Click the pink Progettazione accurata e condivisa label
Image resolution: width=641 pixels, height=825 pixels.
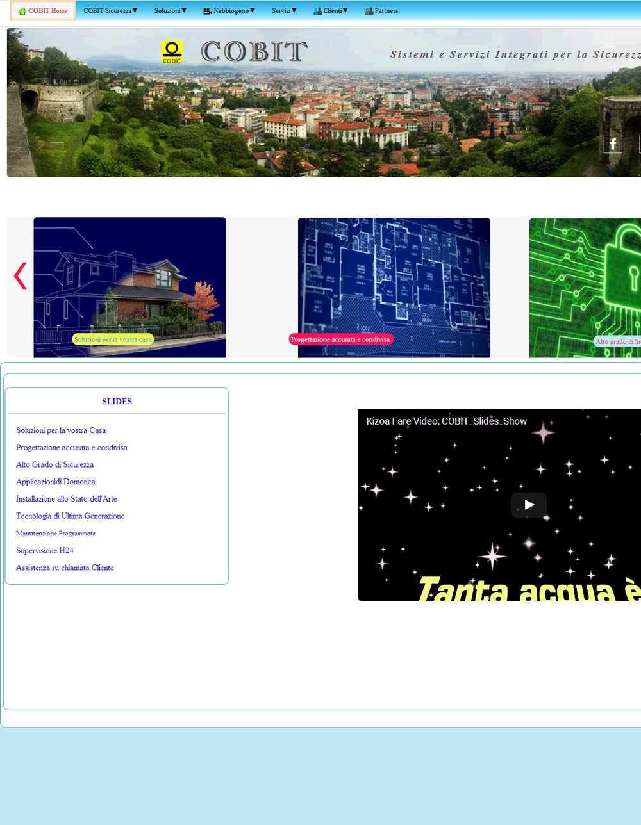click(340, 339)
